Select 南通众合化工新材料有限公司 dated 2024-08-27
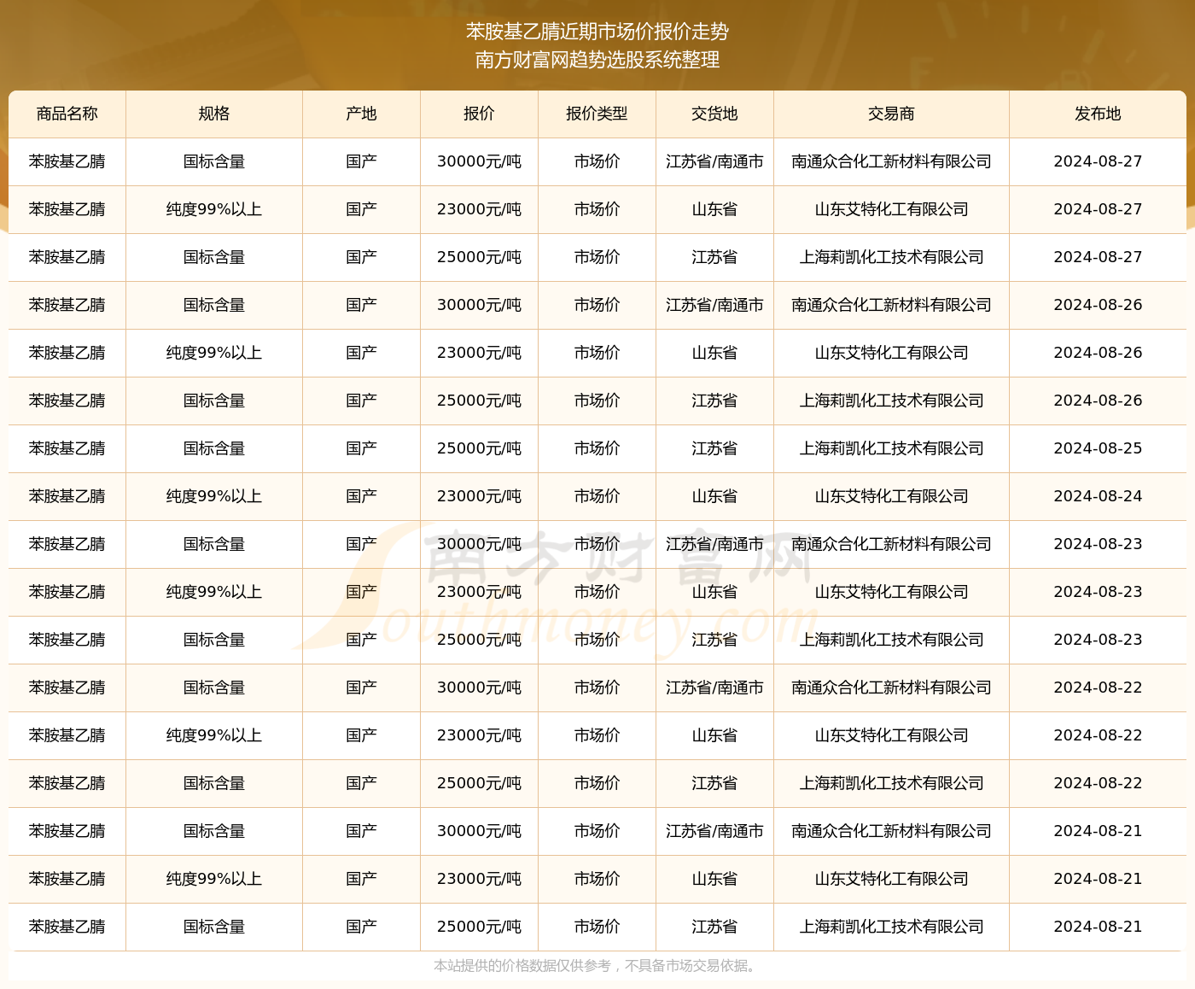Image resolution: width=1195 pixels, height=989 pixels. tap(891, 161)
